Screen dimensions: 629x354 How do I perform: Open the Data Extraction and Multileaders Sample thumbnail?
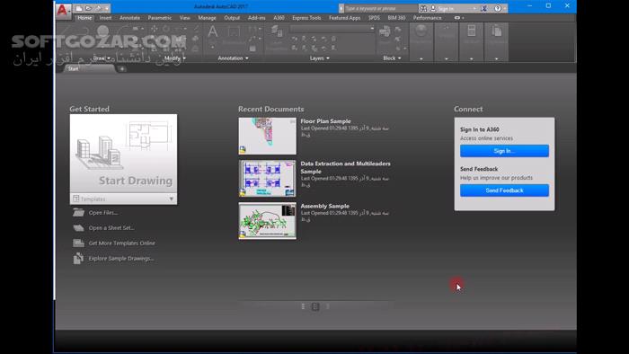tap(268, 179)
